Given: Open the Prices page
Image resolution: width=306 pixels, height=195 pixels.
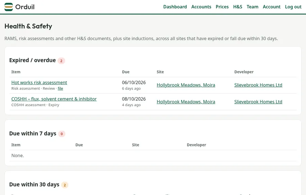Looking at the screenshot, I should (222, 7).
